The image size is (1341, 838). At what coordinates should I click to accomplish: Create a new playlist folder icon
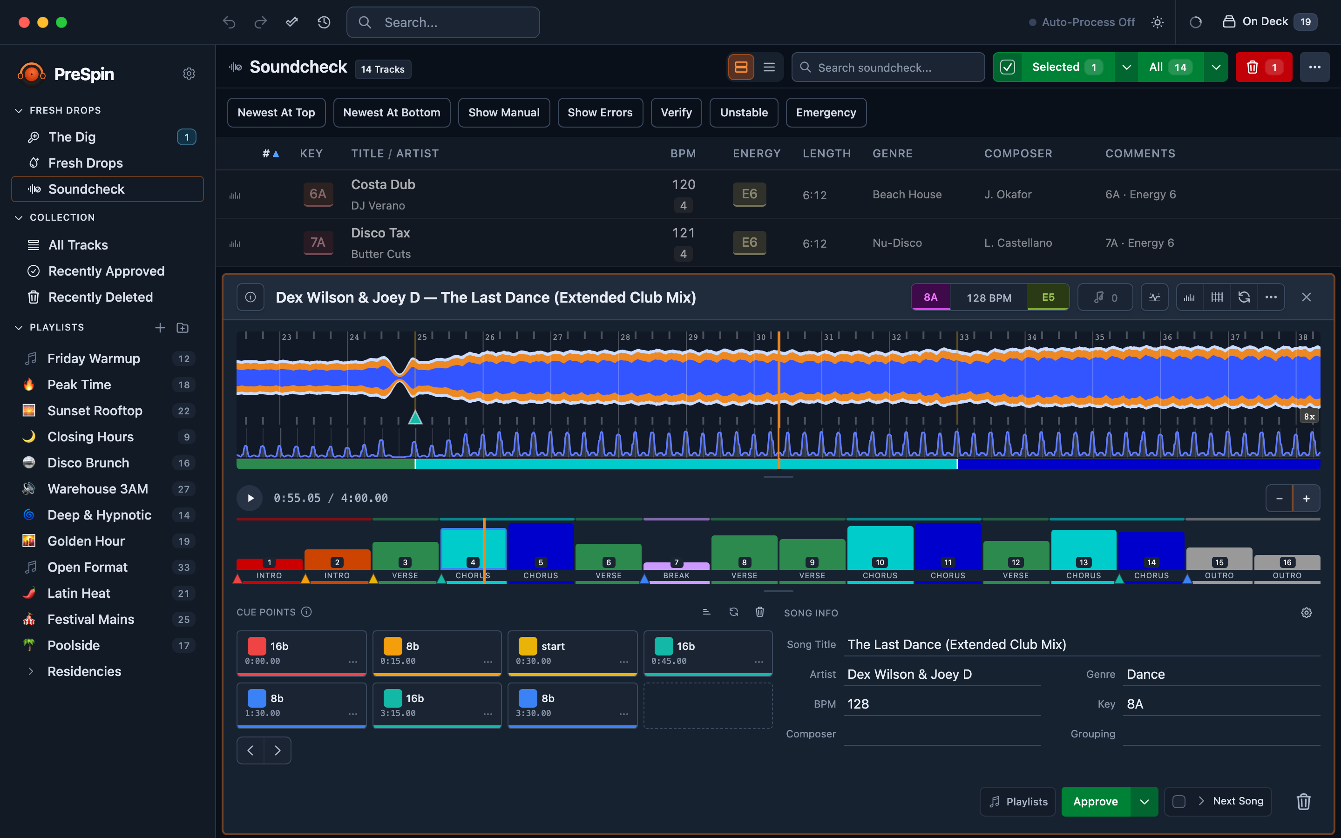coord(183,328)
